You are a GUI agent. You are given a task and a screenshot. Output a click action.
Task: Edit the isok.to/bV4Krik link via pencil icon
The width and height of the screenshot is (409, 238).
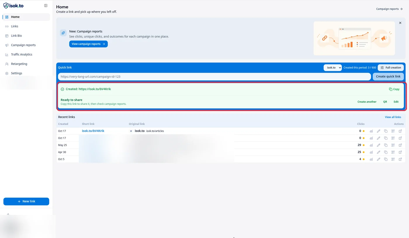(x=379, y=131)
